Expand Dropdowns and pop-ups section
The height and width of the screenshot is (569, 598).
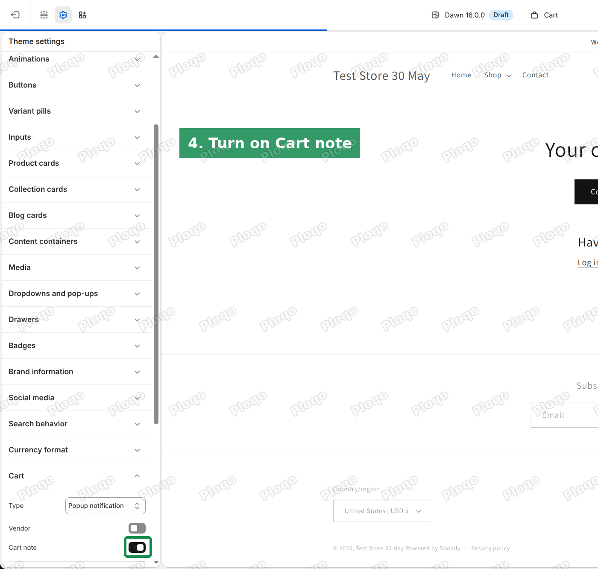(77, 293)
